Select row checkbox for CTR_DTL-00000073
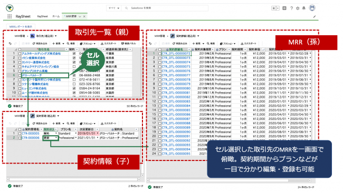 point(160,58)
